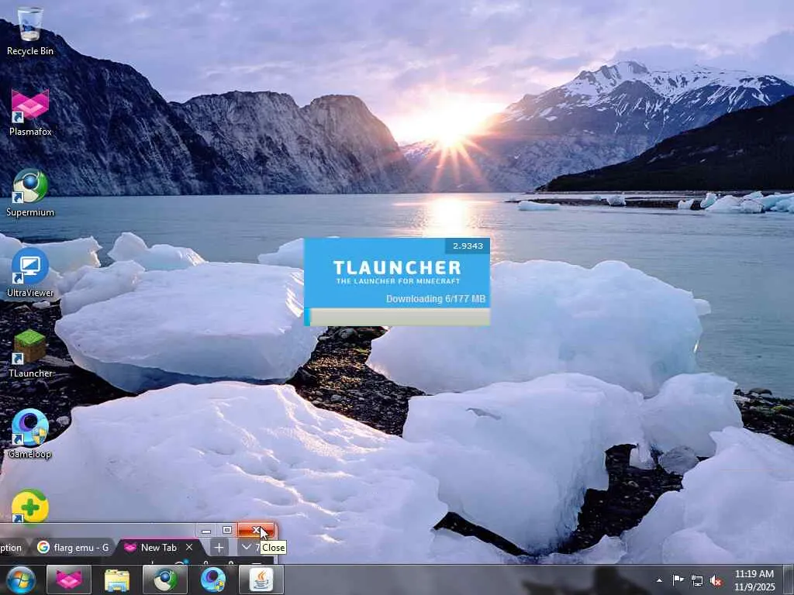Select the Plasmafox desktop shortcut
Viewport: 794px width, 595px height.
(30, 112)
